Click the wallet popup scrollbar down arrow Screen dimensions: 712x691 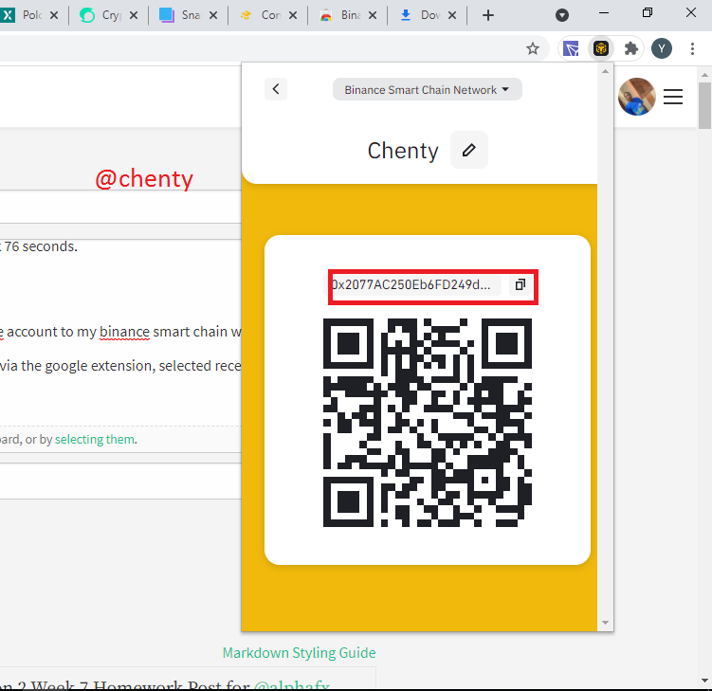point(605,623)
